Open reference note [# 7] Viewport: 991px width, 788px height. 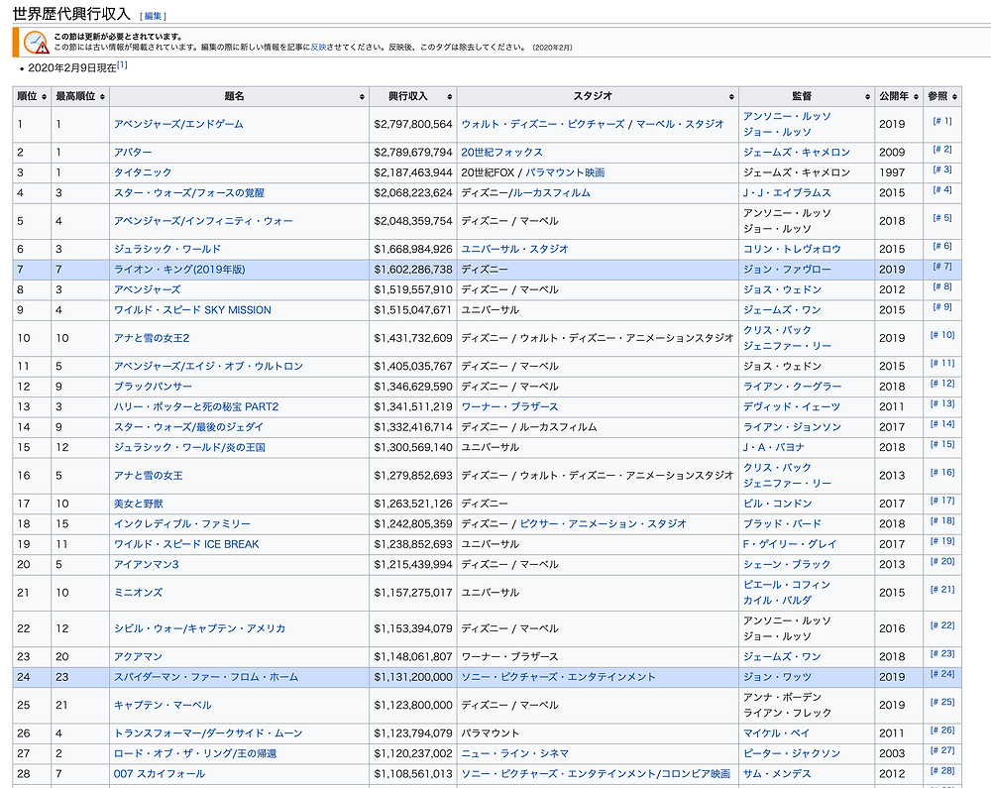[942, 266]
